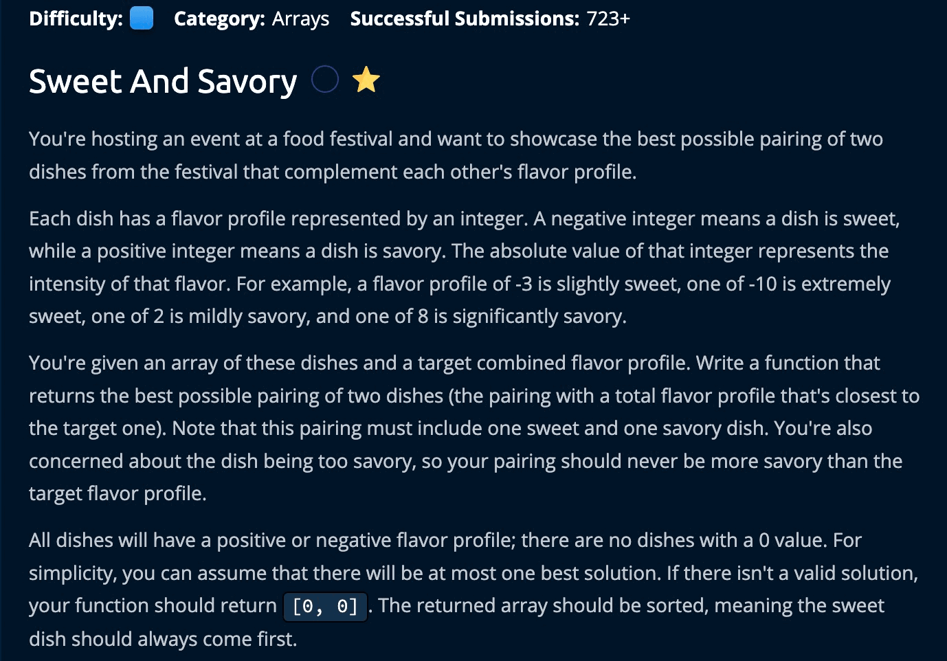Click the phrase "target flavor profile."

pos(118,493)
